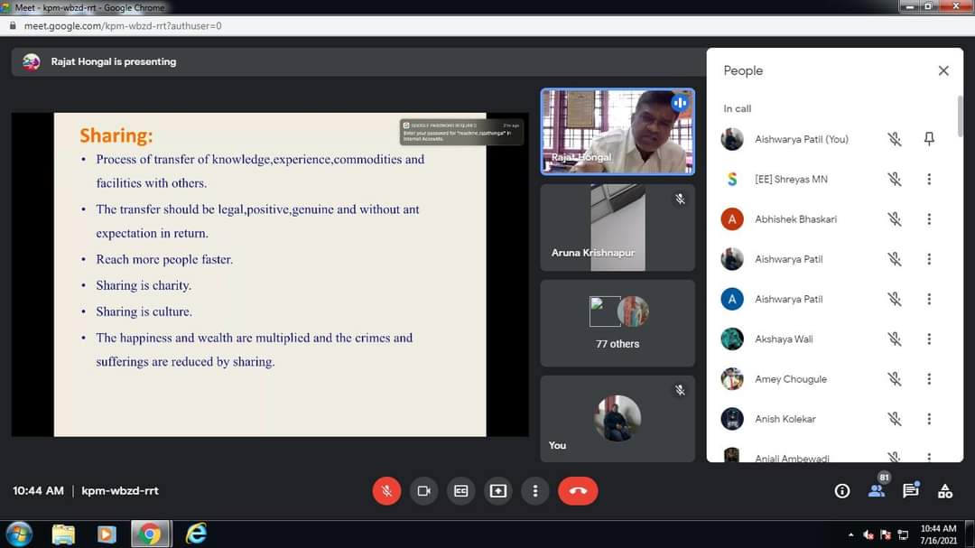The width and height of the screenshot is (975, 548).
Task: Open the meeting details info icon
Action: click(842, 491)
